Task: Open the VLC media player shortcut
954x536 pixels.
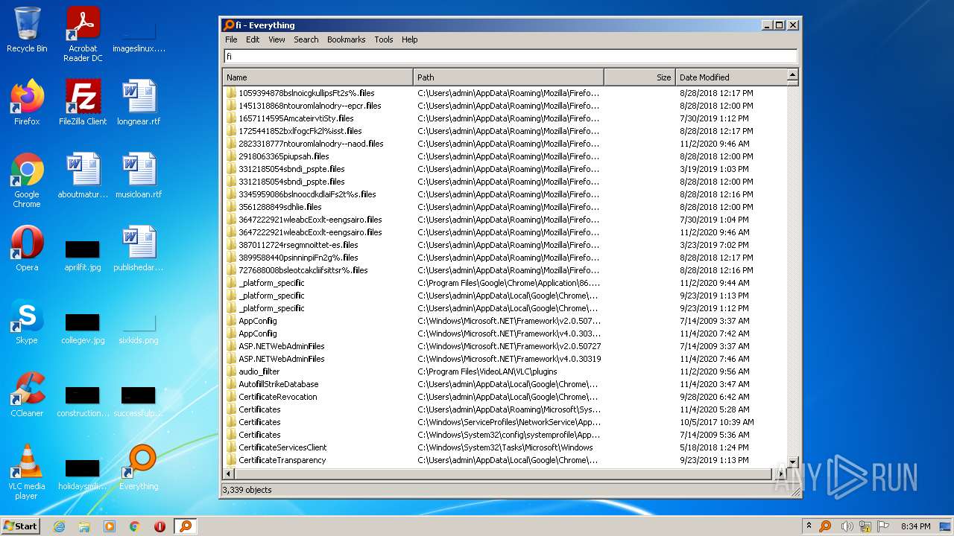Action: click(27, 472)
